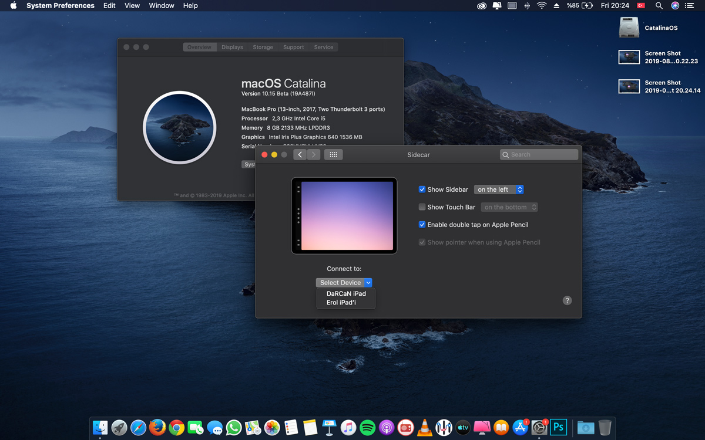Open the View menu
Image resolution: width=705 pixels, height=440 pixels.
click(132, 5)
